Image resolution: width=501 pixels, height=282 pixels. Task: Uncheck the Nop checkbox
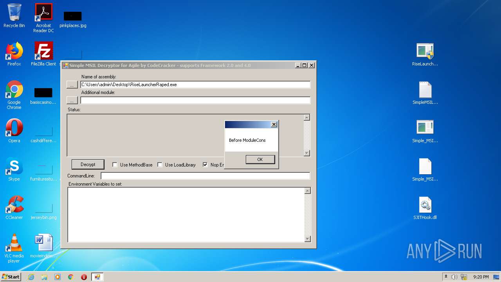click(x=205, y=165)
